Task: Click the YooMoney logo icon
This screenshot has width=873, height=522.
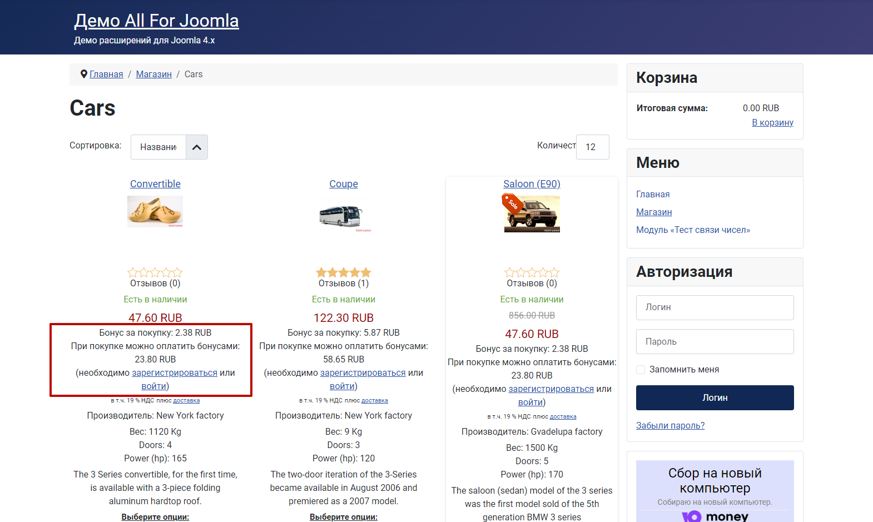Action: click(692, 516)
